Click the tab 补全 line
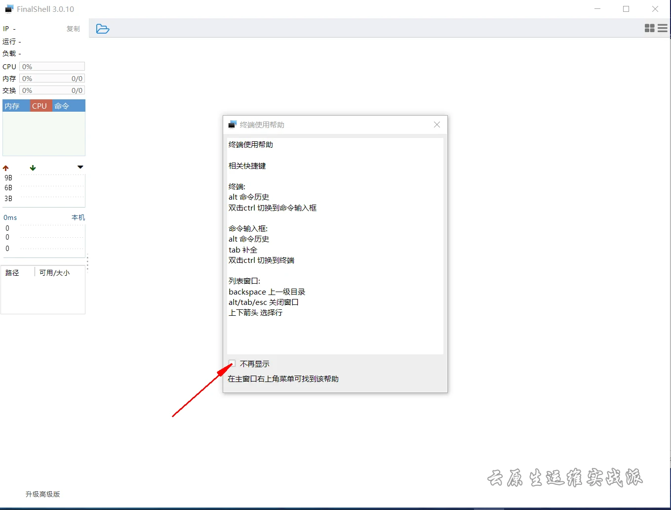This screenshot has width=671, height=510. (243, 250)
